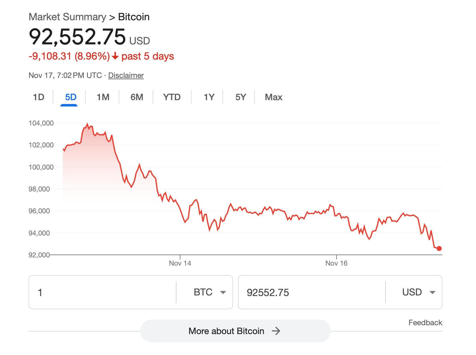Open the USD currency dropdown
476x355 pixels.
click(x=419, y=292)
